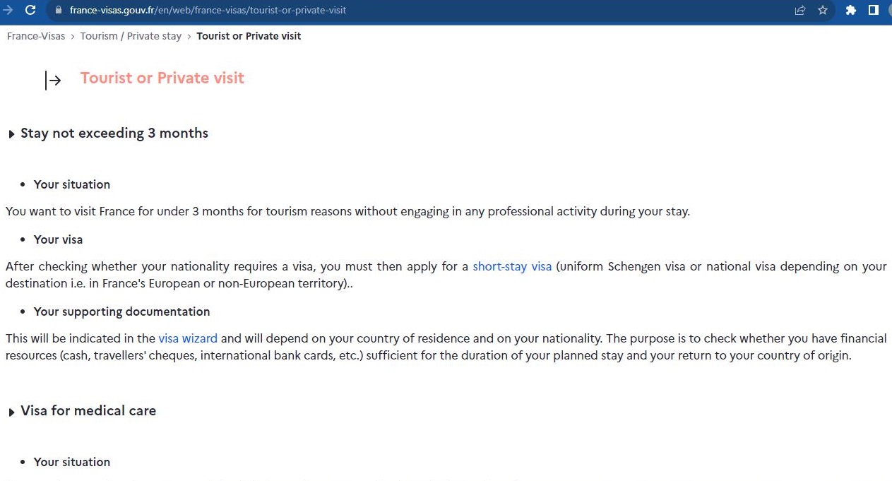Navigate to France-Visas breadcrumb home
Image resolution: width=892 pixels, height=481 pixels.
click(36, 36)
